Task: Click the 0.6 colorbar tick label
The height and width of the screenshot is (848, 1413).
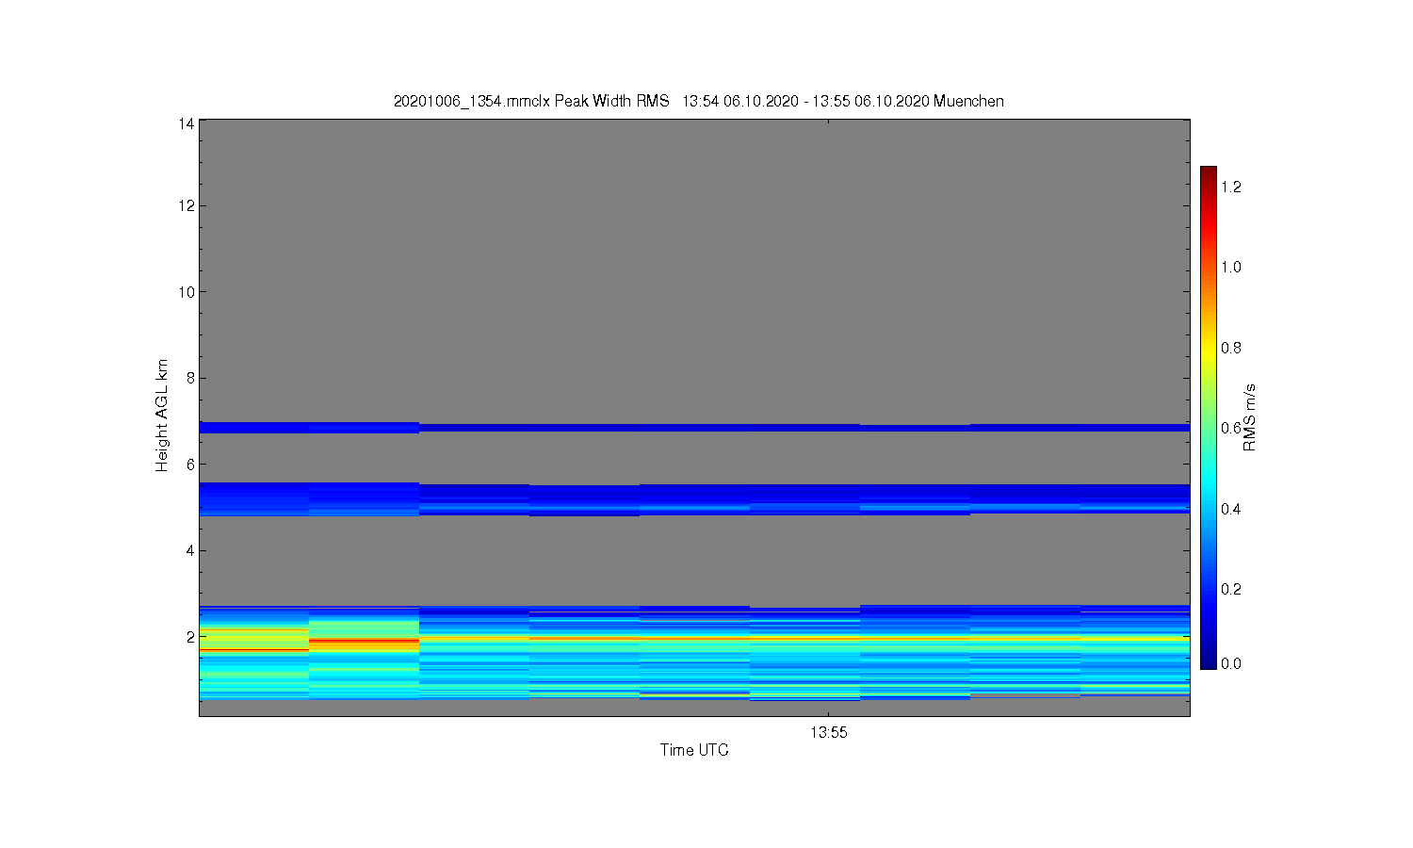Action: (1231, 428)
